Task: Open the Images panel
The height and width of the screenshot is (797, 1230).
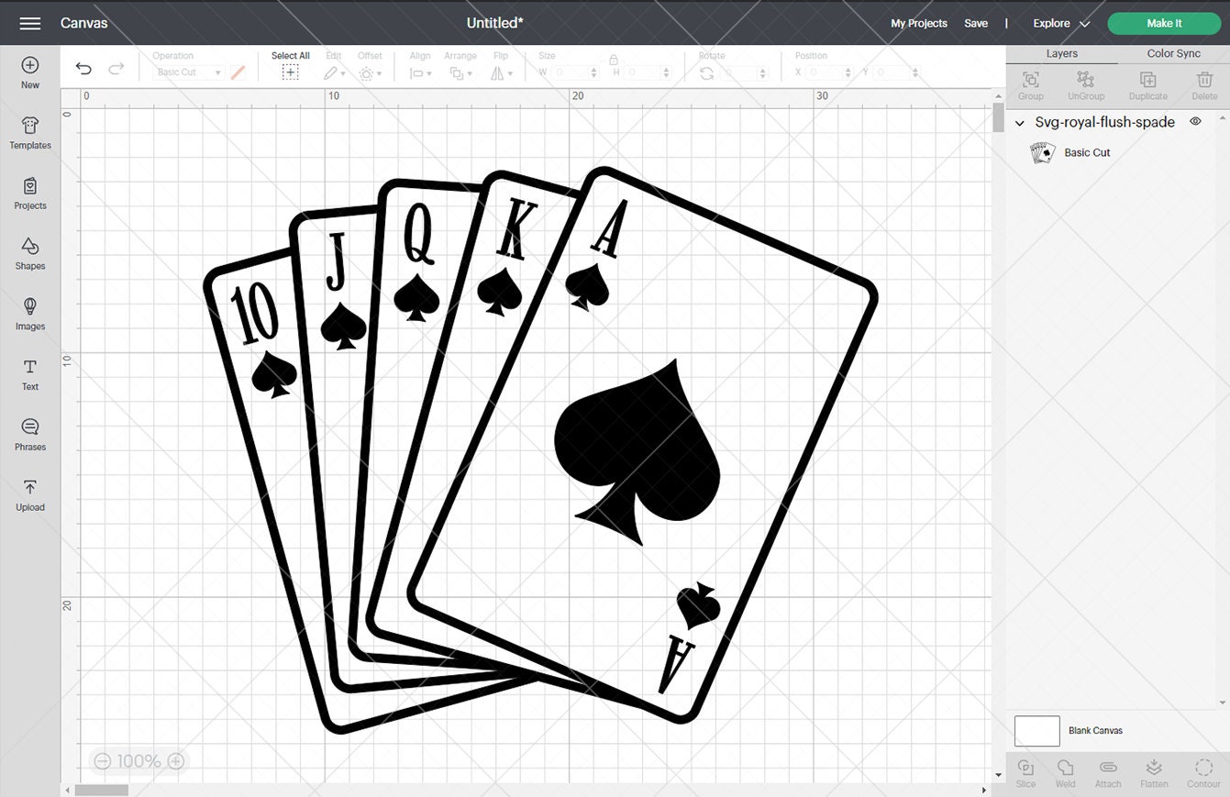Action: point(30,313)
